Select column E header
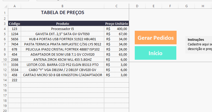 coord(153,6)
